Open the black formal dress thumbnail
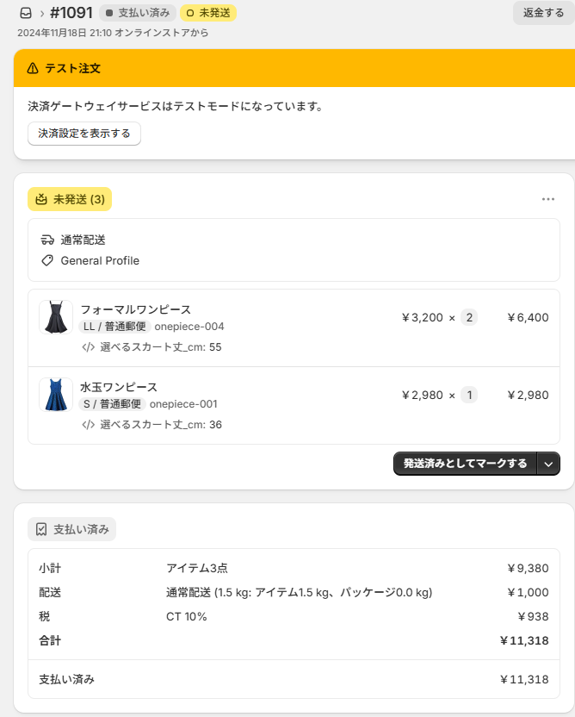 pyautogui.click(x=56, y=317)
